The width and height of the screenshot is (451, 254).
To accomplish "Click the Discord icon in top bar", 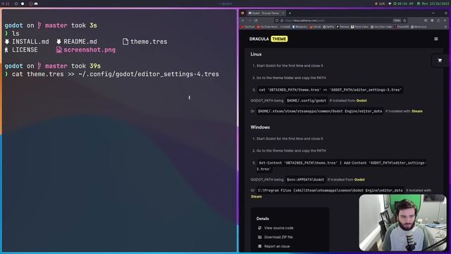I will click(36, 4).
